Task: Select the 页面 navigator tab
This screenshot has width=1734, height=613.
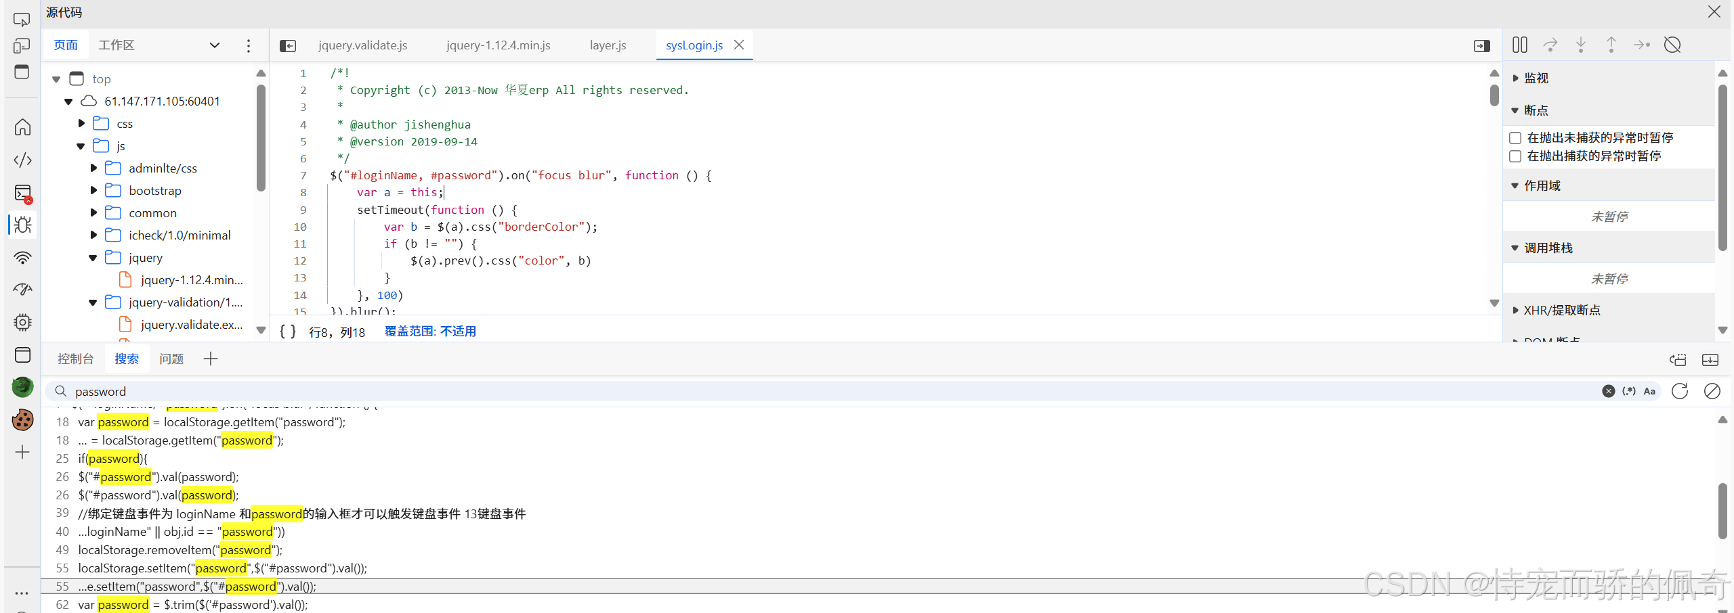Action: click(66, 45)
